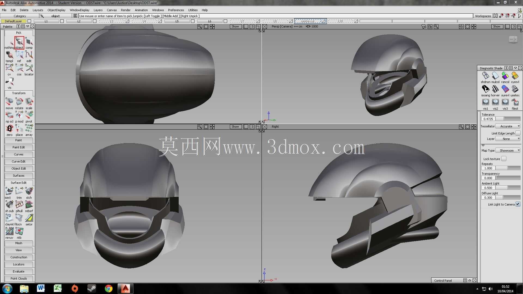
Task: Click the Tolerance value field
Action: [x=488, y=119]
